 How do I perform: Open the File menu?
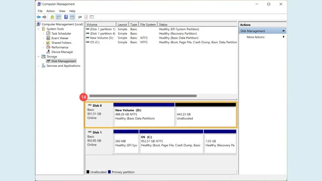(x=40, y=11)
